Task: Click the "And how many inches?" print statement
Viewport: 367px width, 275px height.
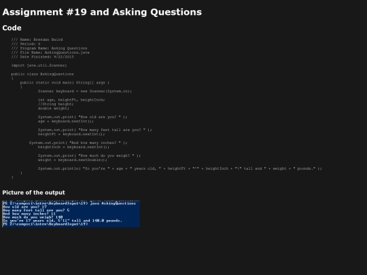Action: [78, 143]
